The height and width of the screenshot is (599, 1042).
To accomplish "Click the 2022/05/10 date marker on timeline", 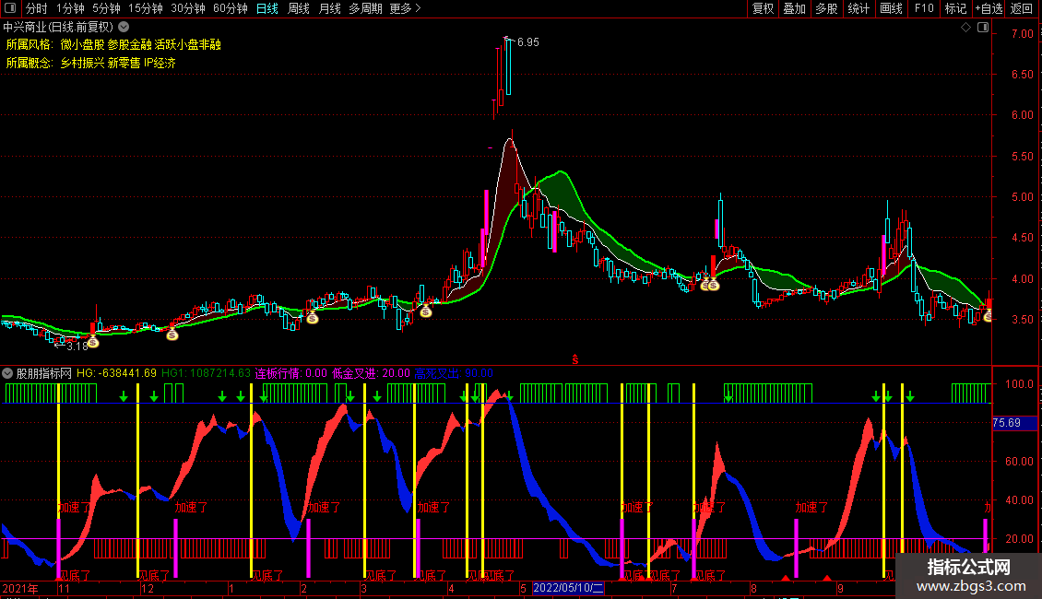I will coord(568,587).
